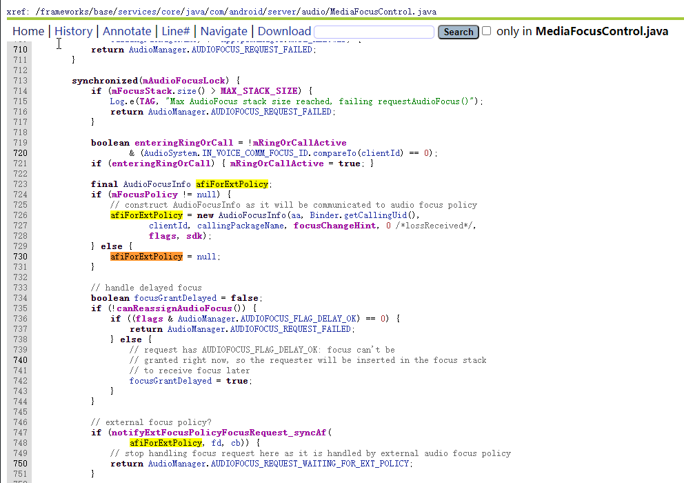
Task: Click mFocusPolicy on line 724
Action: tap(144, 195)
